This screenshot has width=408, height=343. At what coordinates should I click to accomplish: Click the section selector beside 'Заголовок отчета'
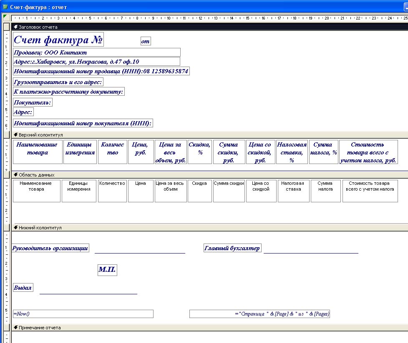[x=7, y=27]
